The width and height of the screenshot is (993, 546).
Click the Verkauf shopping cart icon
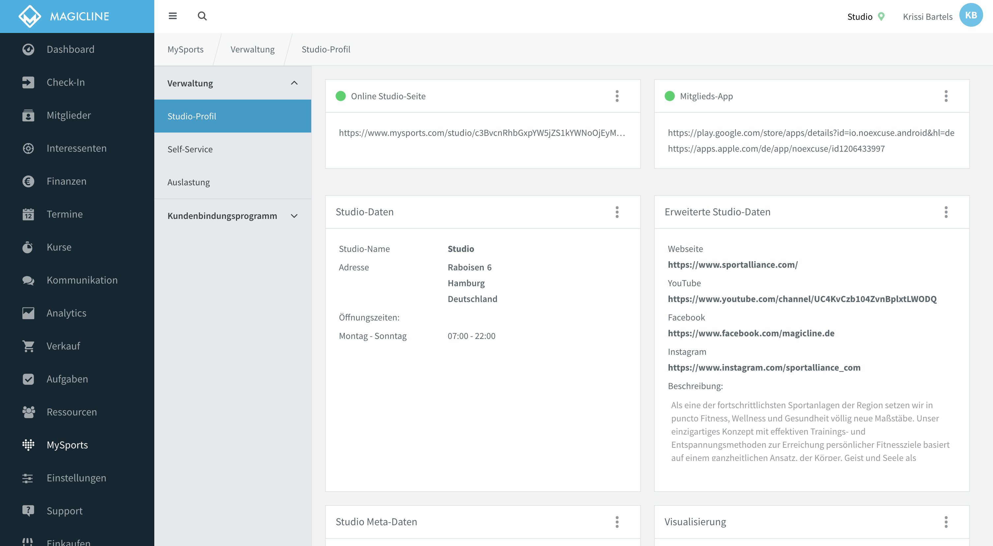[x=28, y=346]
